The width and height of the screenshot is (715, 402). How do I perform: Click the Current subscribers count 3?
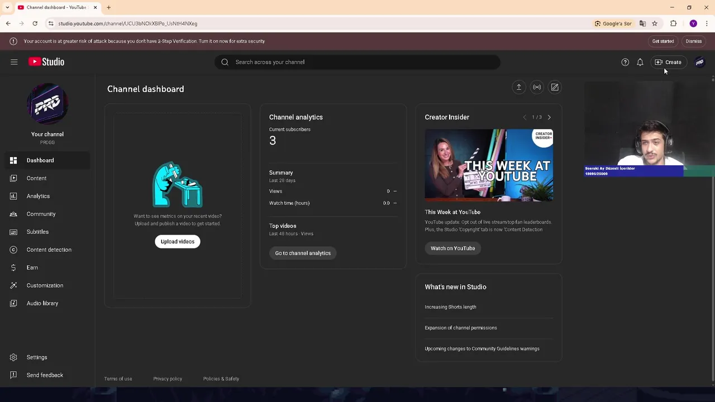[x=273, y=141]
